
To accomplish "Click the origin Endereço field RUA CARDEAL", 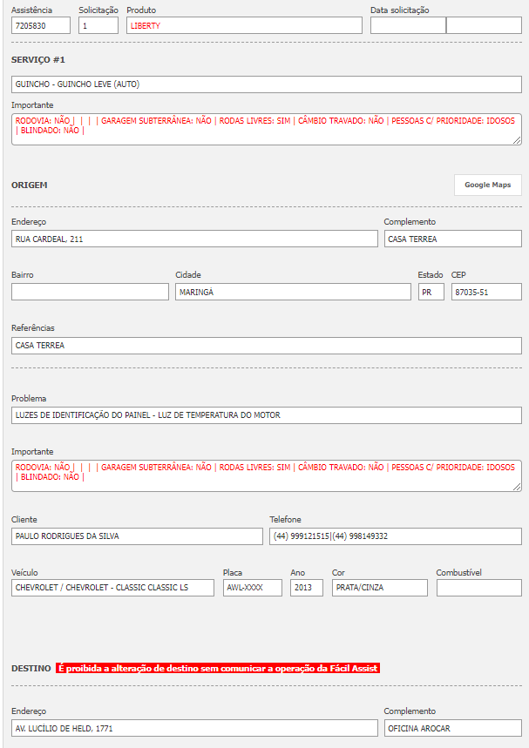I will (x=194, y=239).
